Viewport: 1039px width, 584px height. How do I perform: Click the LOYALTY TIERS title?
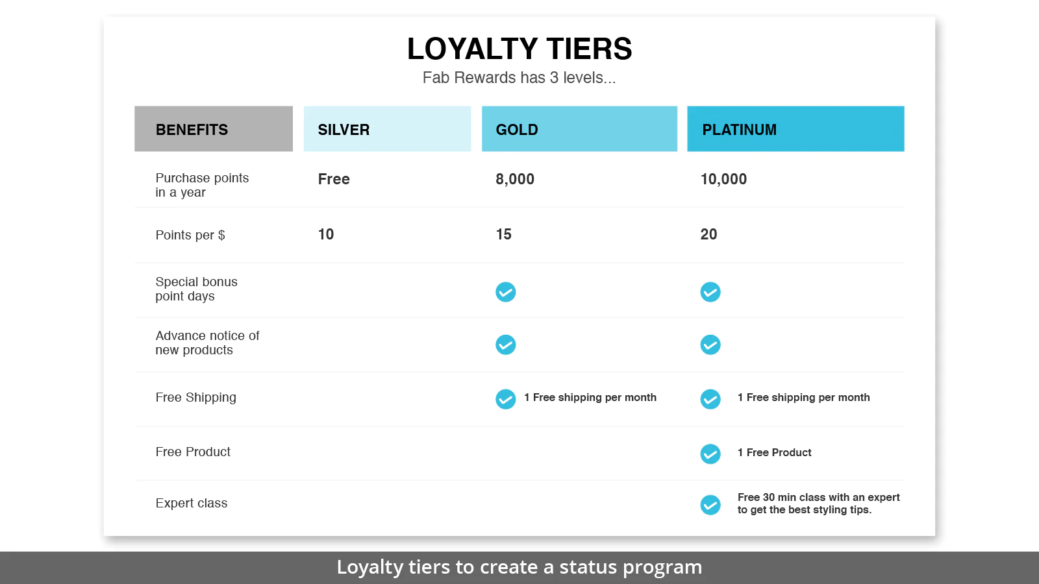[519, 49]
